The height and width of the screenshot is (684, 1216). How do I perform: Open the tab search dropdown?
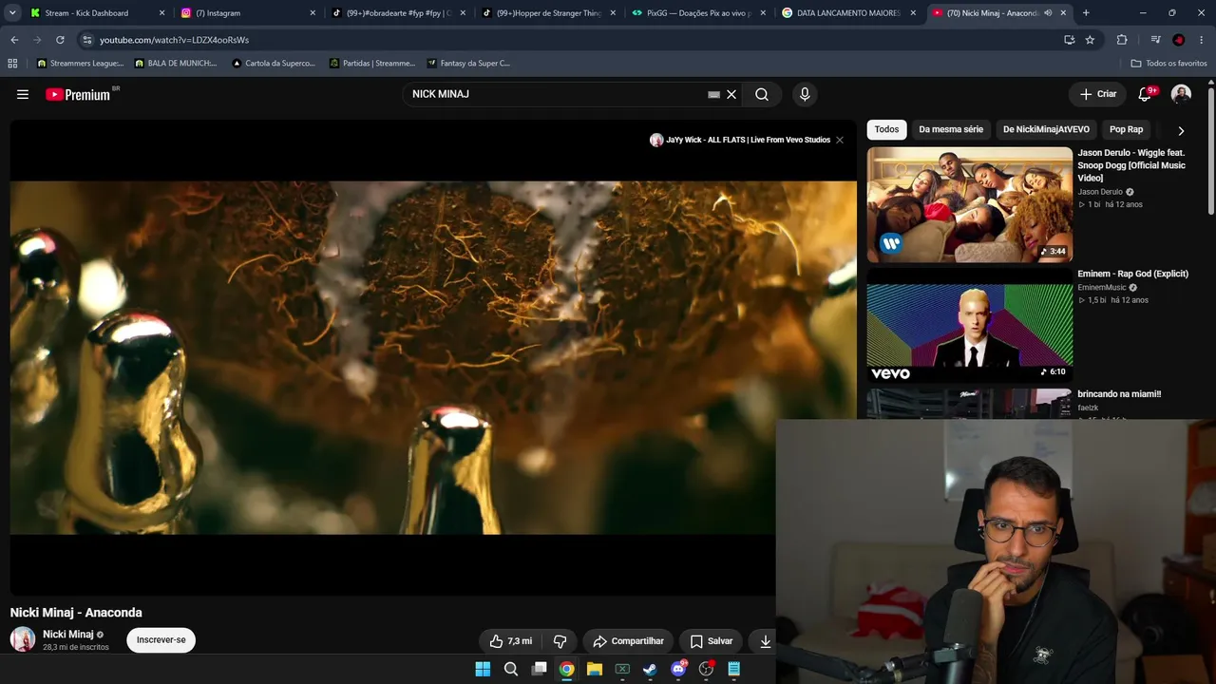point(12,13)
